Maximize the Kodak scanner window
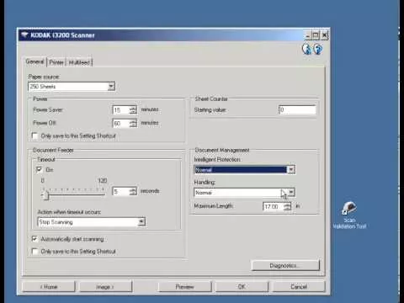Image resolution: width=404 pixels, height=303 pixels. 316,35
